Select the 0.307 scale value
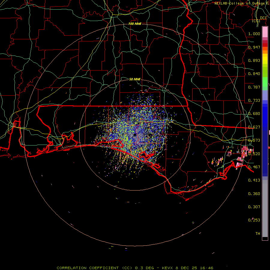This screenshot has height=270, width=270. point(254,207)
